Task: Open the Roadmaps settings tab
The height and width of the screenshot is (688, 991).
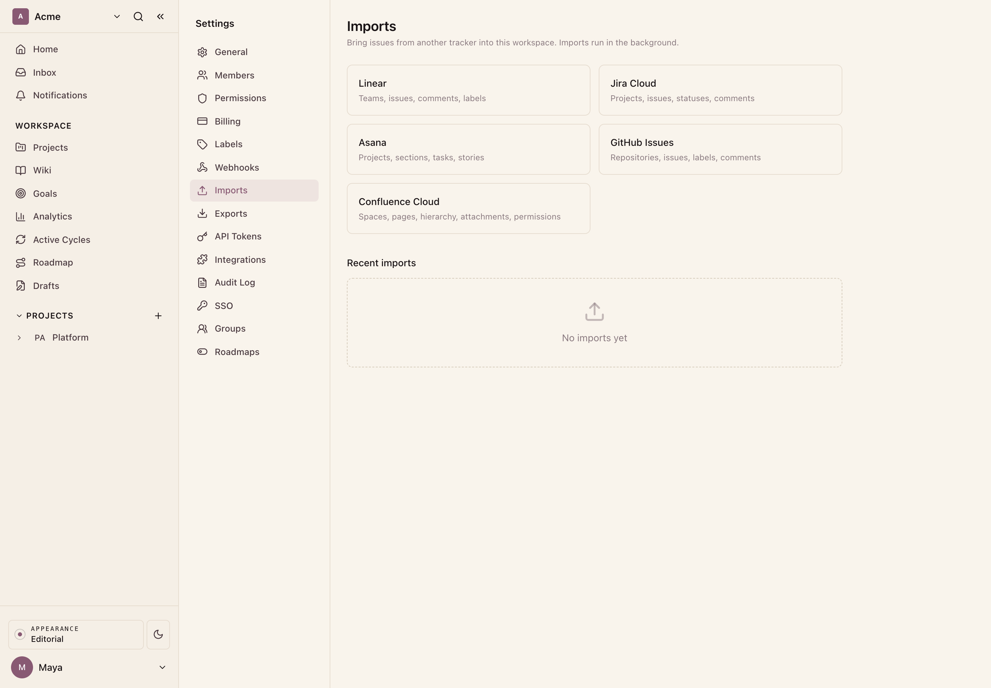Action: (254, 352)
